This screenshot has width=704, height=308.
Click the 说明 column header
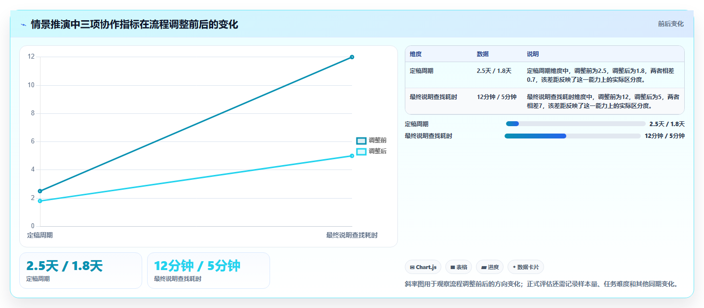(x=533, y=54)
